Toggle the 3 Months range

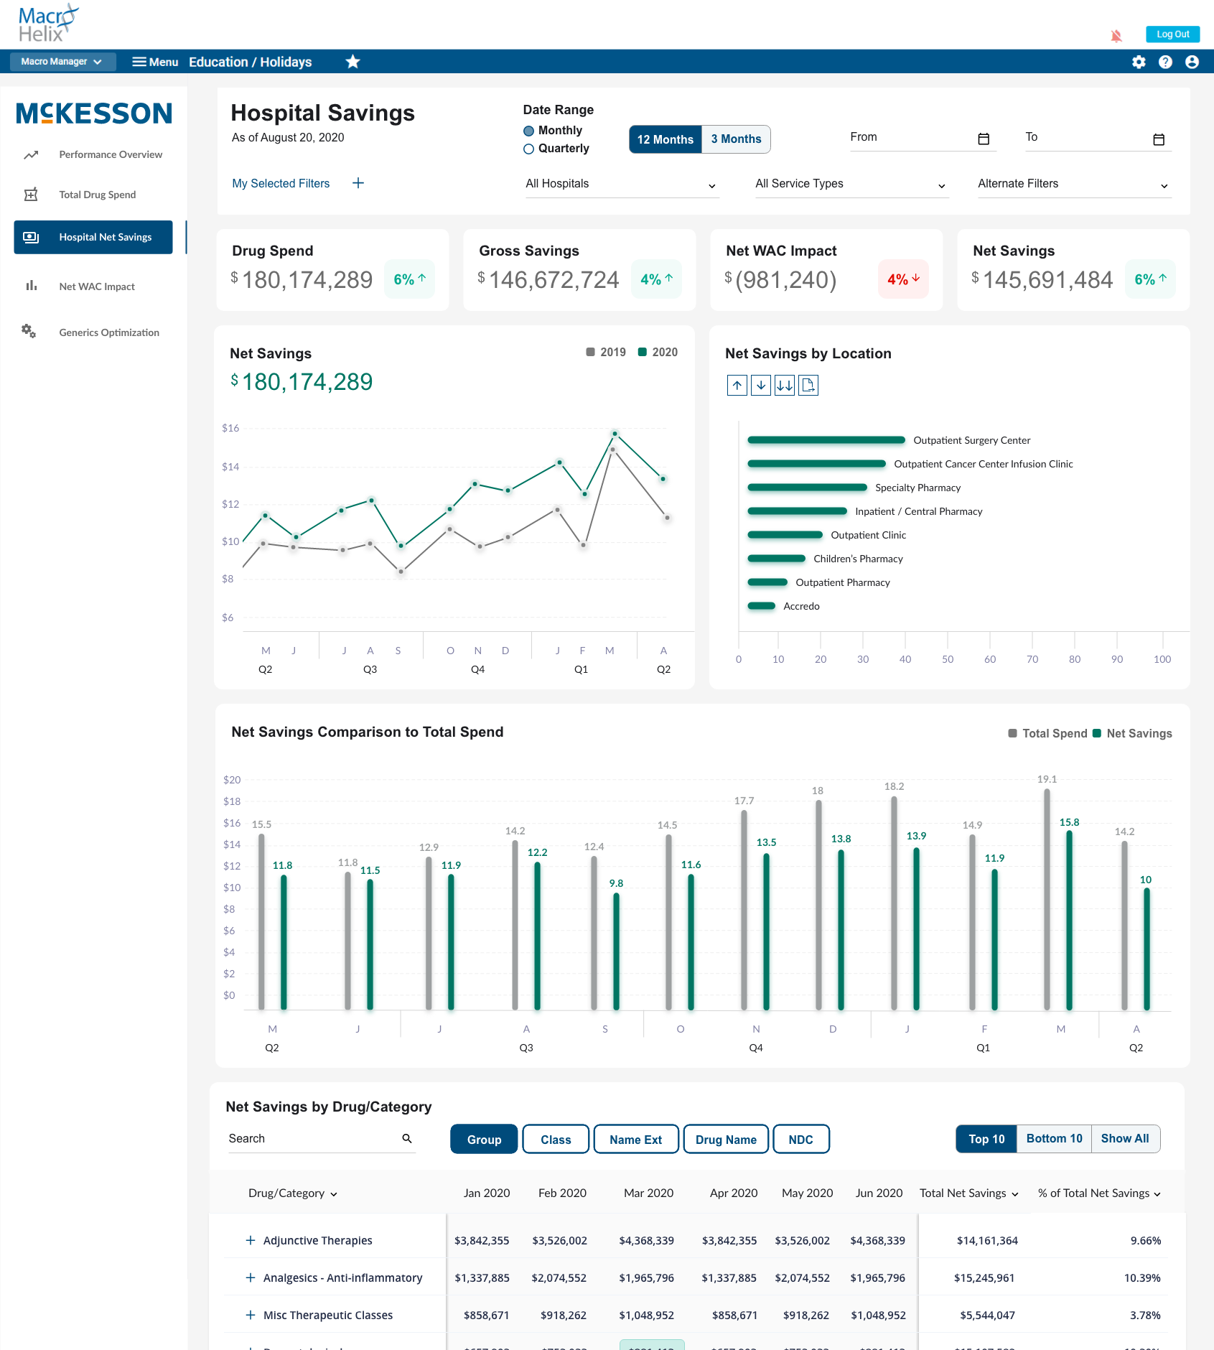pyautogui.click(x=736, y=139)
